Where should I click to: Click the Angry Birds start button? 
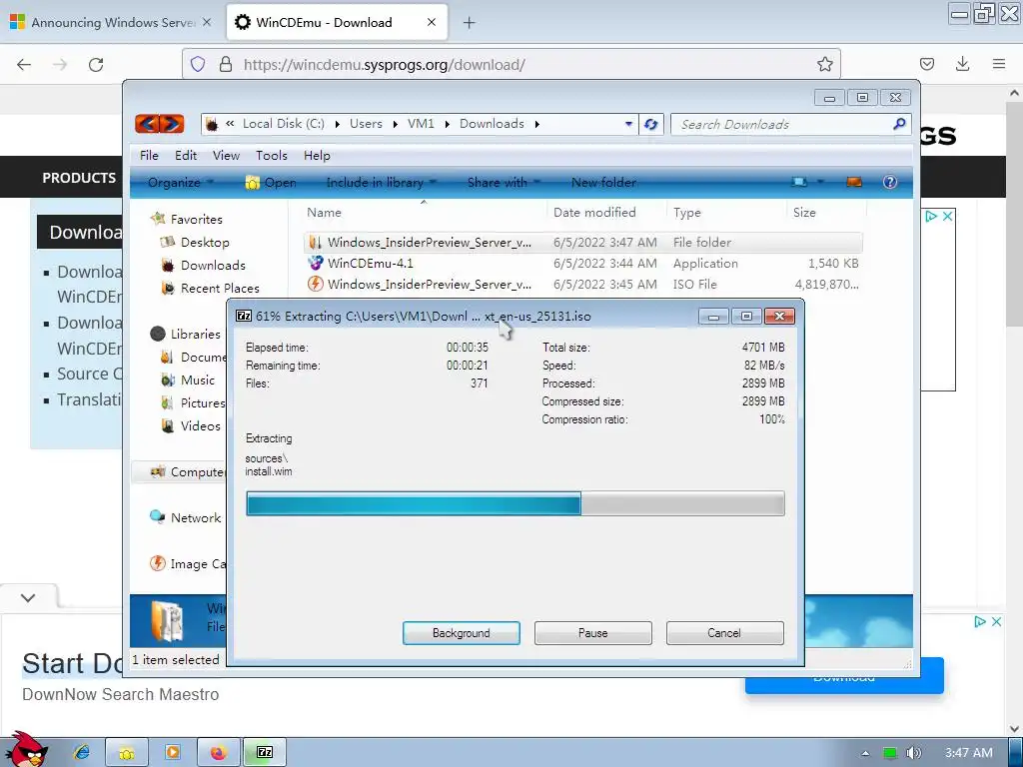pyautogui.click(x=25, y=749)
